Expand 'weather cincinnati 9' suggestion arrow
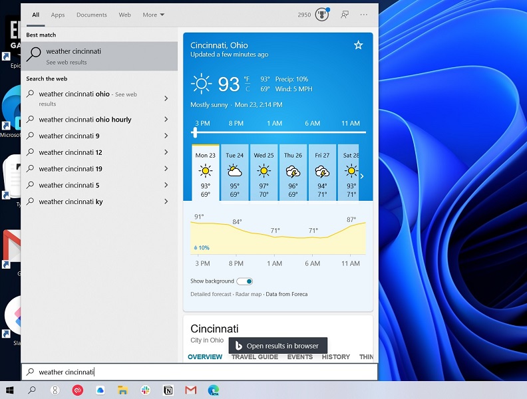This screenshot has height=399, width=527. tap(166, 136)
